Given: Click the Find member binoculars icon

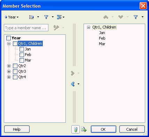Looking at the screenshot, I should [x=56, y=28].
